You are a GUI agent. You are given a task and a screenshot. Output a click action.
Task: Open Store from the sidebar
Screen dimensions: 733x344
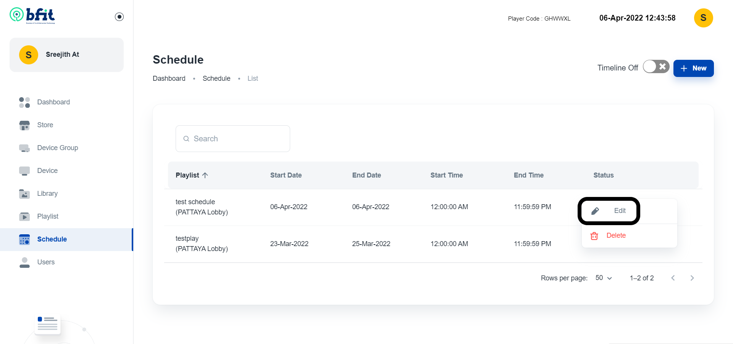point(66,125)
